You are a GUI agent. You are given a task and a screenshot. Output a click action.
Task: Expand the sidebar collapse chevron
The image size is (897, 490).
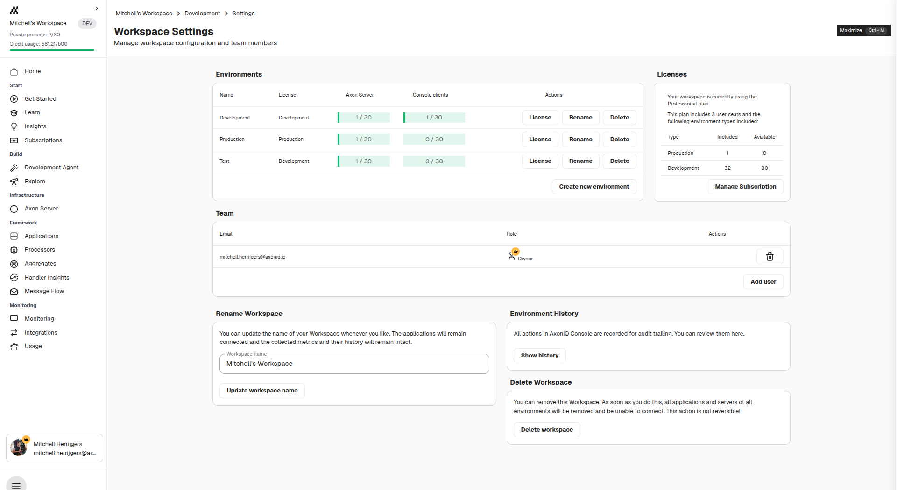point(97,8)
